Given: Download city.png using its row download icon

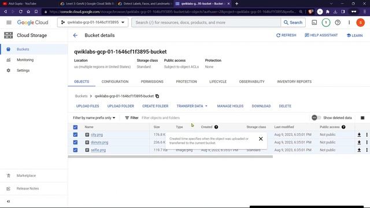Looking at the screenshot, I should click(359, 135).
